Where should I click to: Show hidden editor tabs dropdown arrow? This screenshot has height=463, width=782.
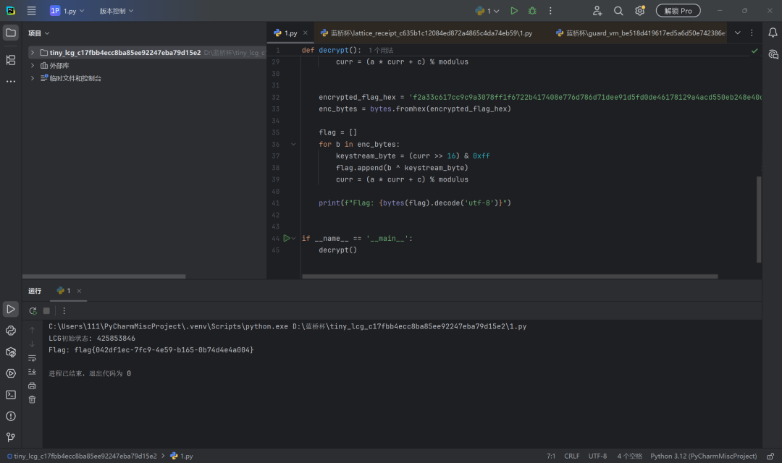(738, 33)
